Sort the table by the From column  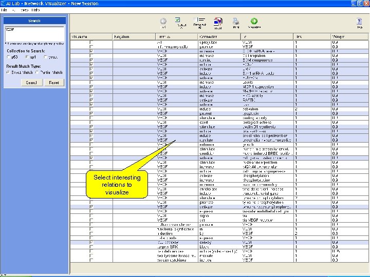click(176, 37)
